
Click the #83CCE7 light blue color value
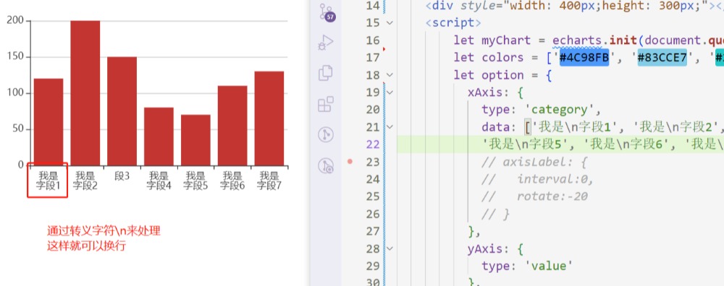pyautogui.click(x=662, y=58)
